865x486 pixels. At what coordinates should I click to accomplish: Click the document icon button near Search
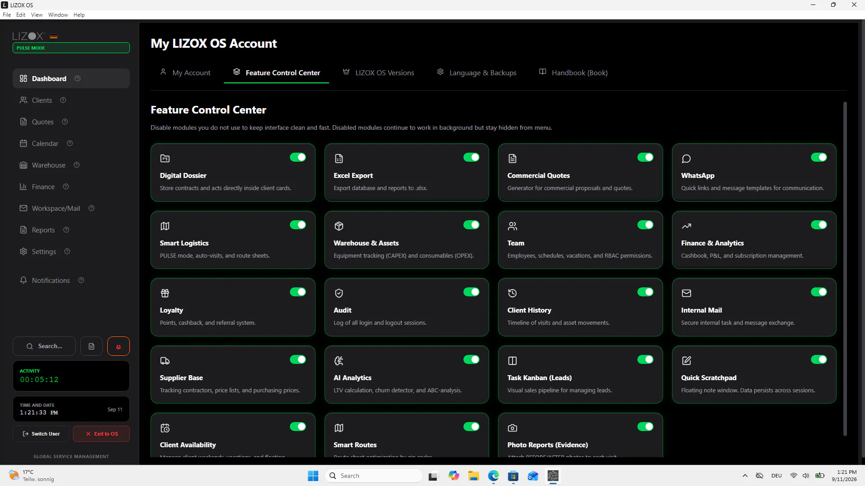(92, 346)
